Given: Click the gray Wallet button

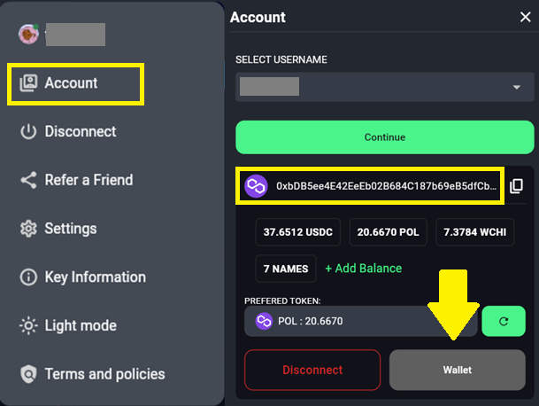Looking at the screenshot, I should click(x=457, y=370).
